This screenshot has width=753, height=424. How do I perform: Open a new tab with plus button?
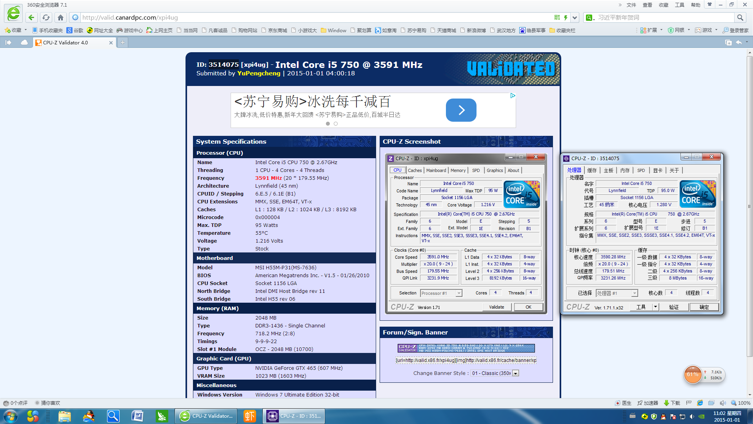click(123, 42)
